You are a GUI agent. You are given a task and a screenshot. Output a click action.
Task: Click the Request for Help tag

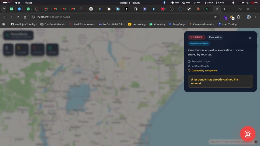pyautogui.click(x=199, y=44)
